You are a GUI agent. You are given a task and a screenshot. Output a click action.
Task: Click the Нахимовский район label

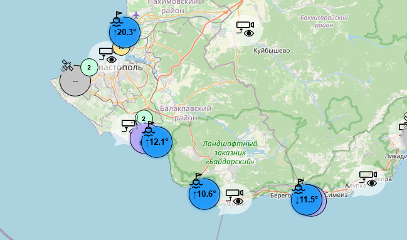pyautogui.click(x=173, y=6)
